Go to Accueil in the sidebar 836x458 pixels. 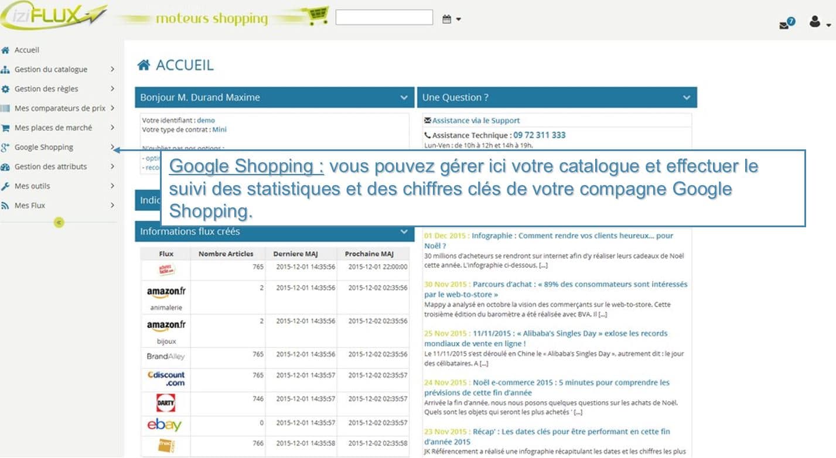[x=27, y=50]
